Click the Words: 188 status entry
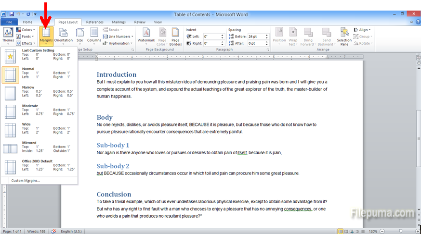This screenshot has width=421, height=234. tap(36, 231)
